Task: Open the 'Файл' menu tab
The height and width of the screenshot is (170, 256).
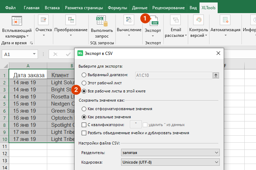Action: pyautogui.click(x=11, y=7)
